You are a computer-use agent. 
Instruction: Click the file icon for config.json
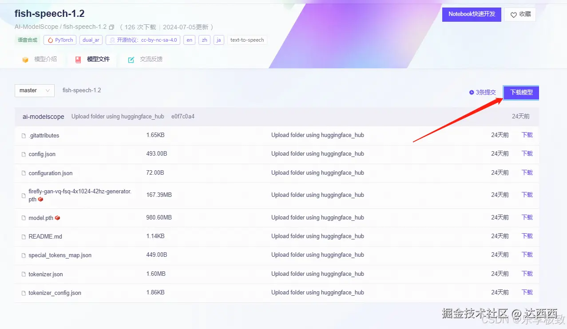pyautogui.click(x=24, y=154)
